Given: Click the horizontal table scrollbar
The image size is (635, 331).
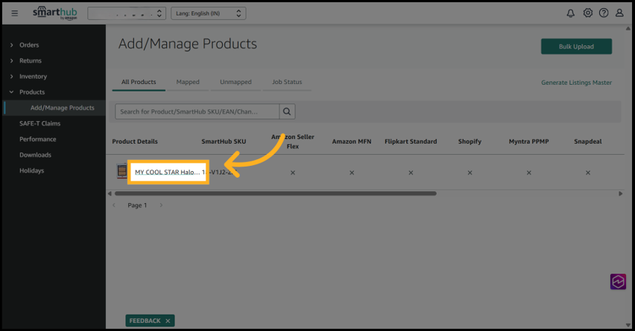Looking at the screenshot, I should click(276, 193).
